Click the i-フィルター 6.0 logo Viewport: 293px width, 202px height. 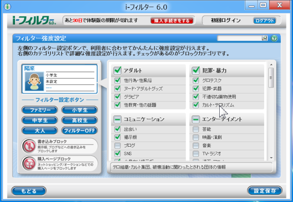[x=34, y=20]
